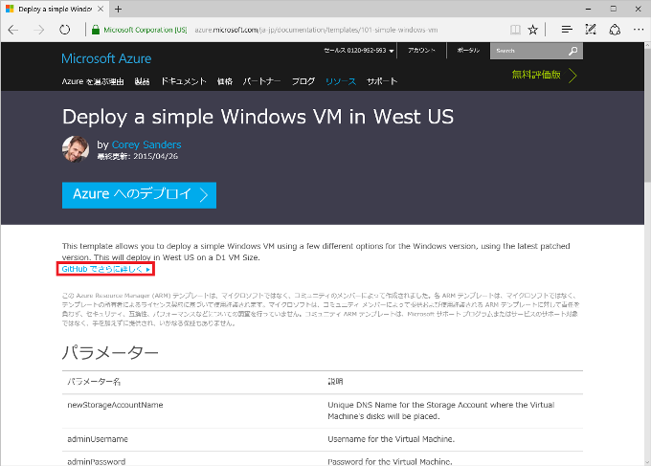Click Unique DNS Name for the Storage description

pos(441,411)
